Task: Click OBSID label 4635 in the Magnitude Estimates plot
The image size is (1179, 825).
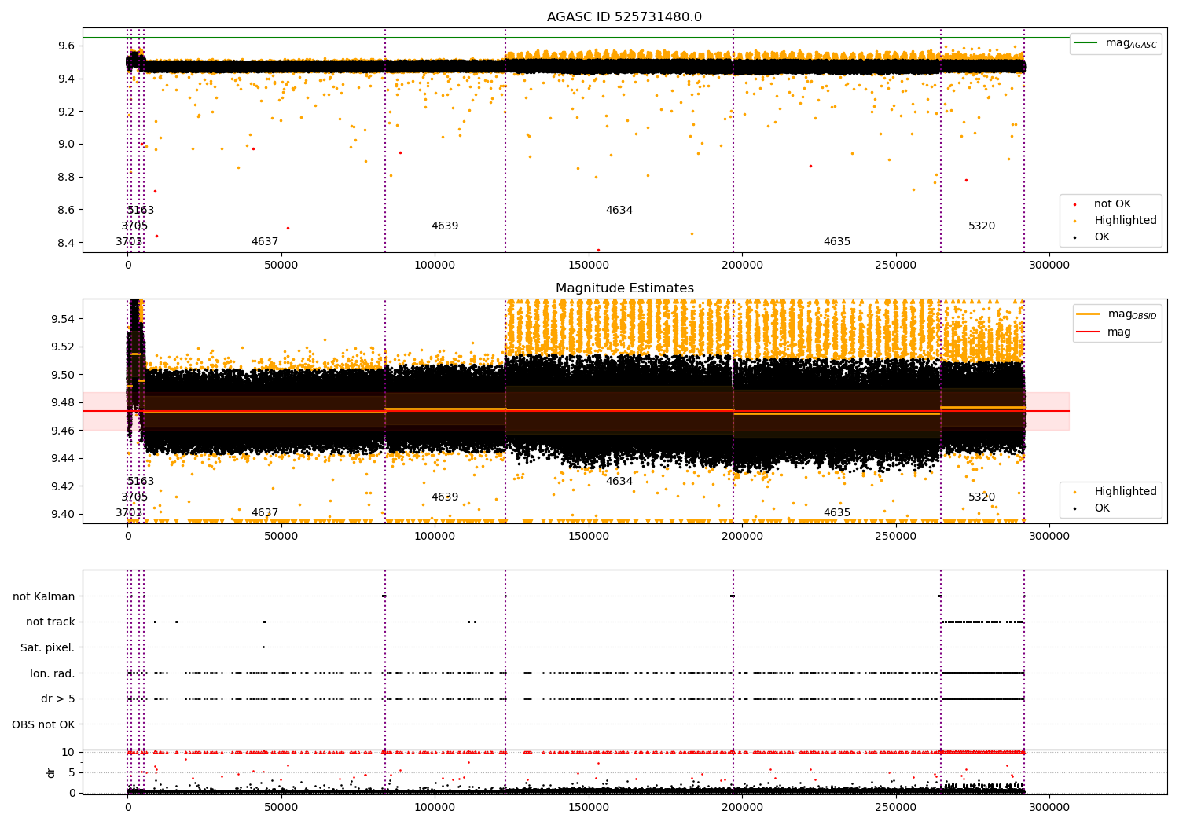Action: (837, 513)
